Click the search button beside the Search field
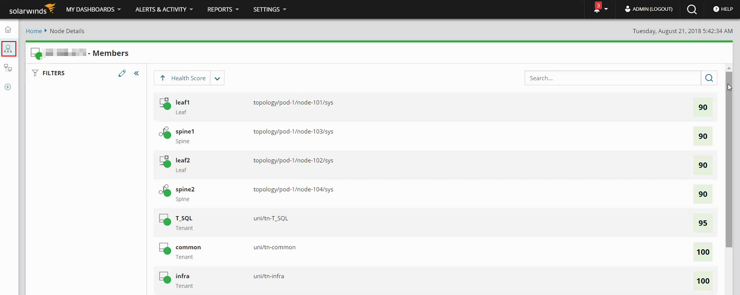This screenshot has width=740, height=295. 709,78
